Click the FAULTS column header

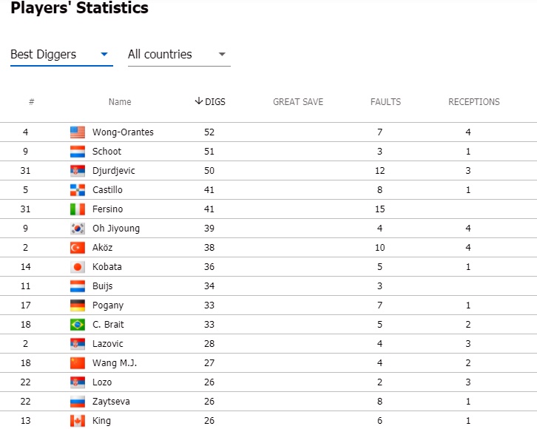(385, 101)
